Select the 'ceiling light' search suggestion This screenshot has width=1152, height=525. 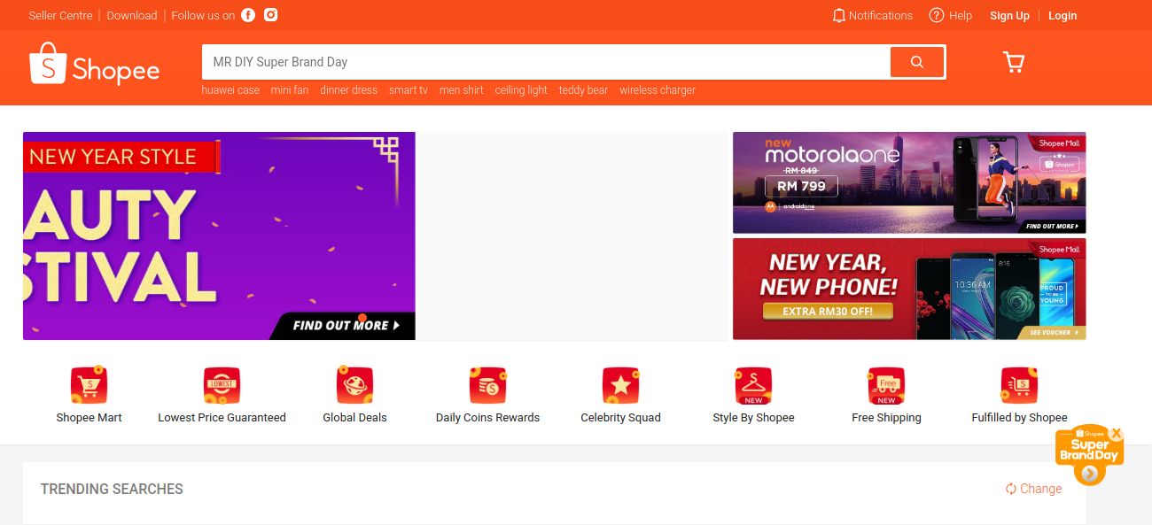coord(521,90)
